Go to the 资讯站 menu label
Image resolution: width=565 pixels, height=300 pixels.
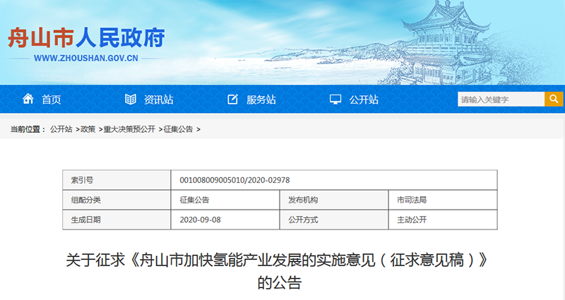158,100
